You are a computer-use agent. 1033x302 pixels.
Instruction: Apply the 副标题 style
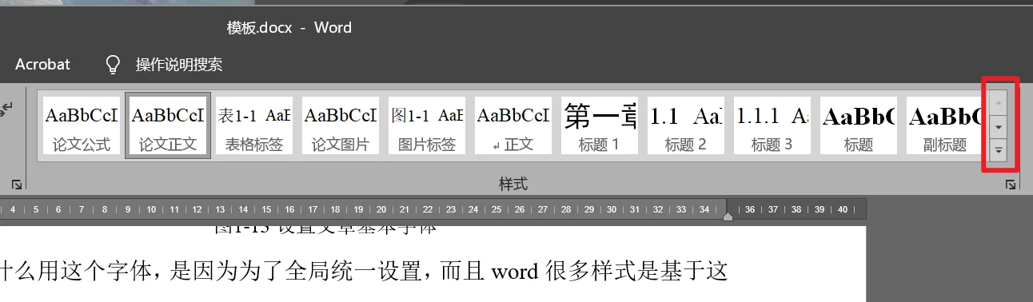tap(943, 125)
